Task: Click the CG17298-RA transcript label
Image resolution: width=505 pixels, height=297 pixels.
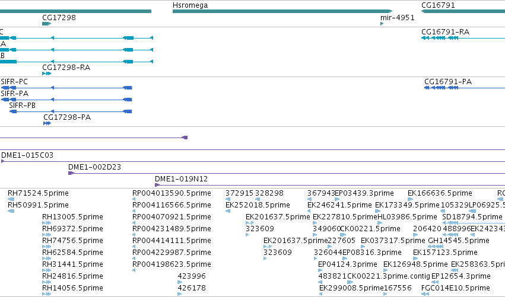Action: (x=66, y=67)
